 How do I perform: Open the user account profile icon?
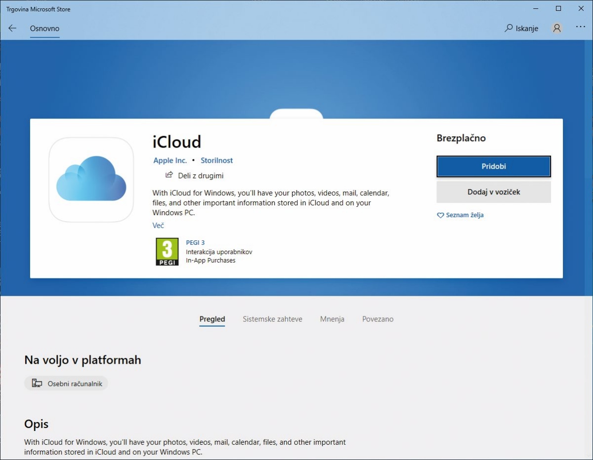pos(557,29)
